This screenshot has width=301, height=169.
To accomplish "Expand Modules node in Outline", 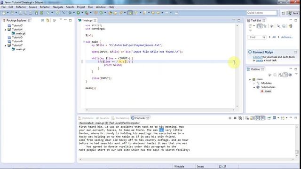I will (x=254, y=84).
